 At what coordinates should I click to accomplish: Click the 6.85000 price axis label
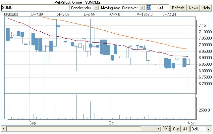click(205, 64)
